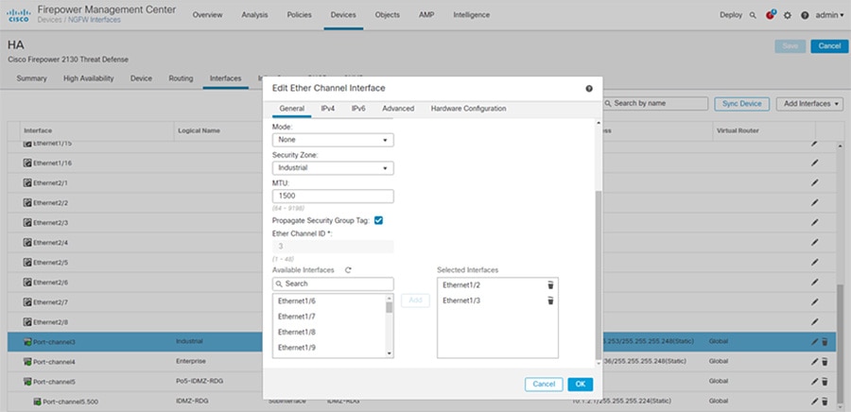Screen dimensions: 851x412
Task: Select Ethernet1/8 in Available Interfaces
Action: [x=296, y=332]
